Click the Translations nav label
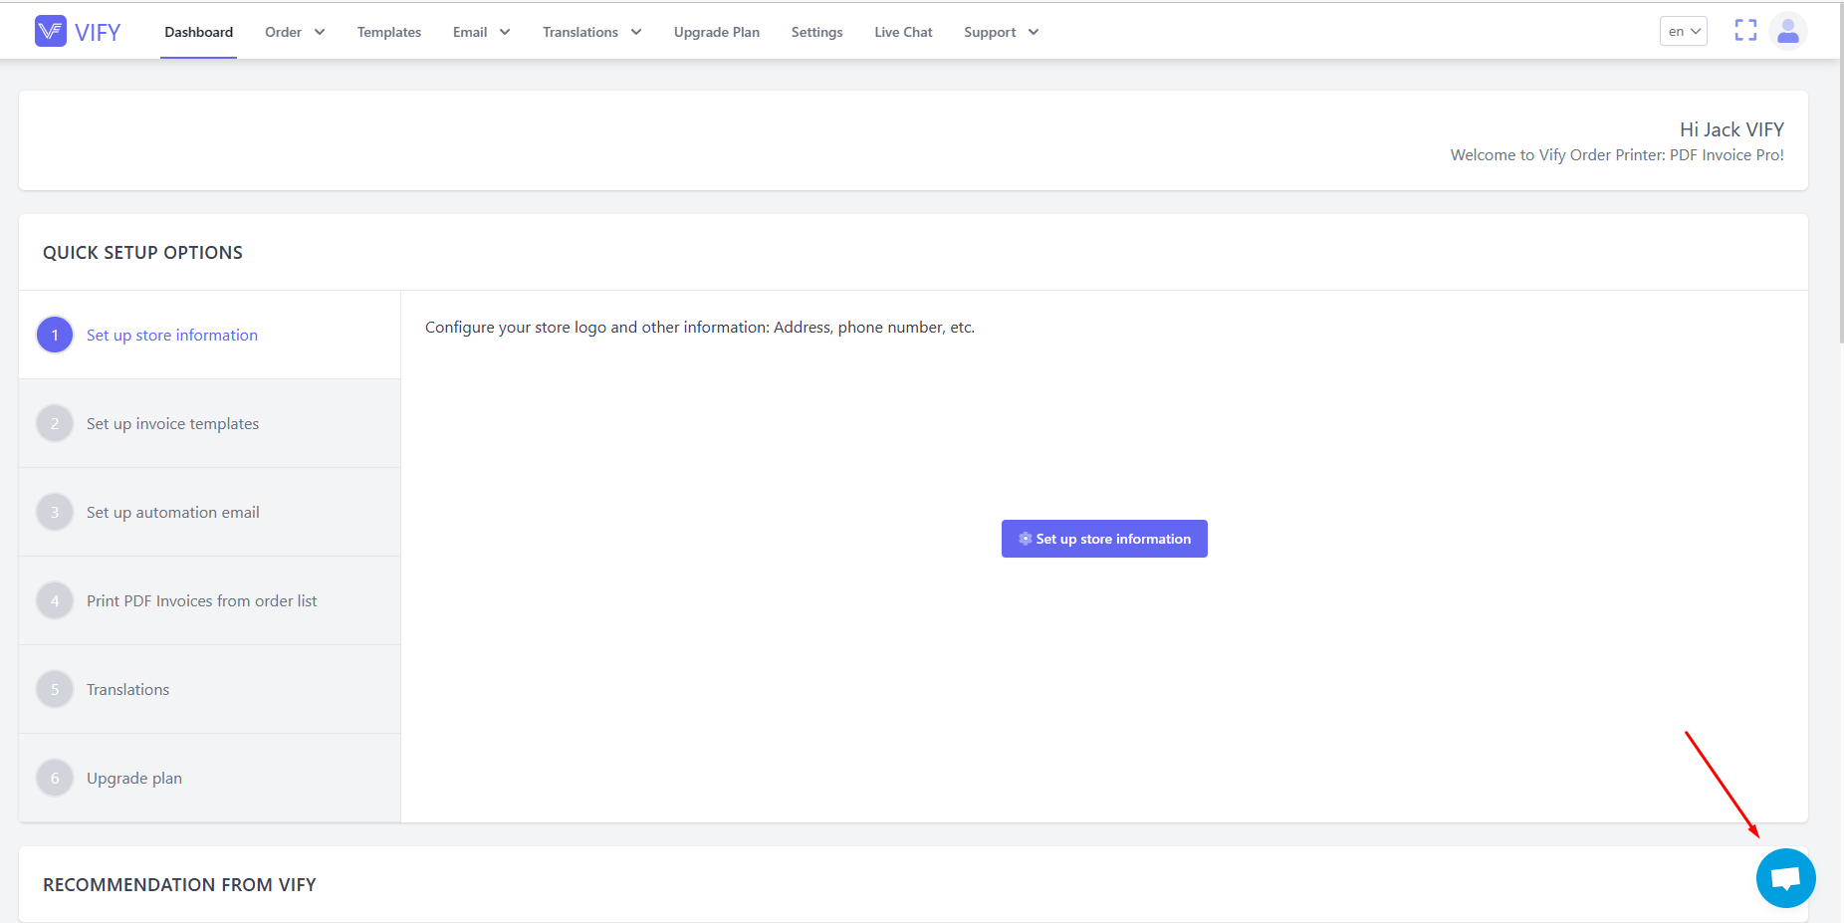Image resolution: width=1844 pixels, height=923 pixels. pyautogui.click(x=580, y=32)
